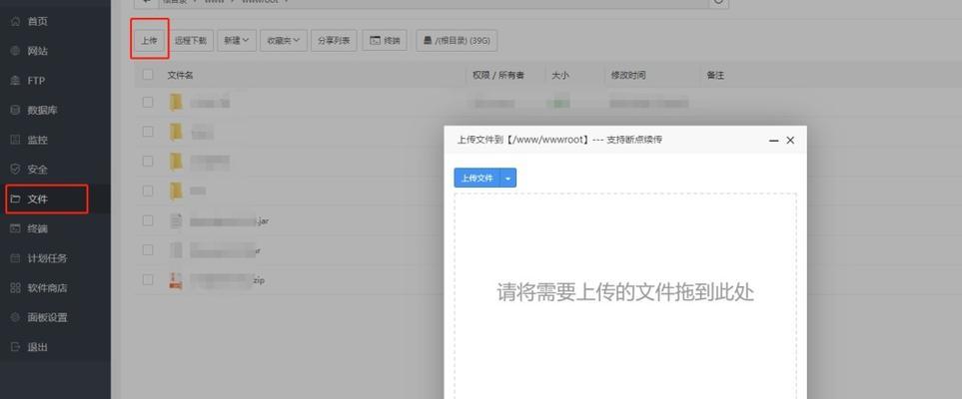The width and height of the screenshot is (962, 399).
Task: Click the 权限 / 所有者 column header
Action: pyautogui.click(x=498, y=76)
